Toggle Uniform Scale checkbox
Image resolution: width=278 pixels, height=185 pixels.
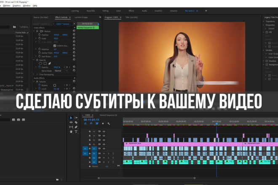pyautogui.click(x=55, y=46)
